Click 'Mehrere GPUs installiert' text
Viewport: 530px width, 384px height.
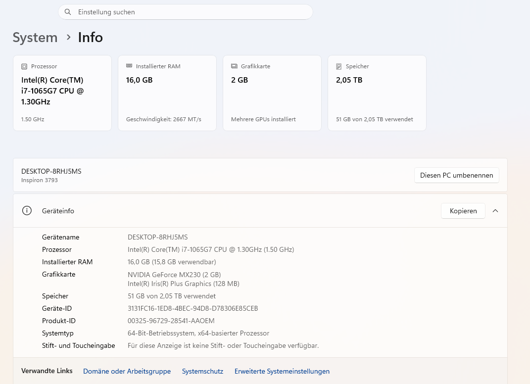pos(263,119)
